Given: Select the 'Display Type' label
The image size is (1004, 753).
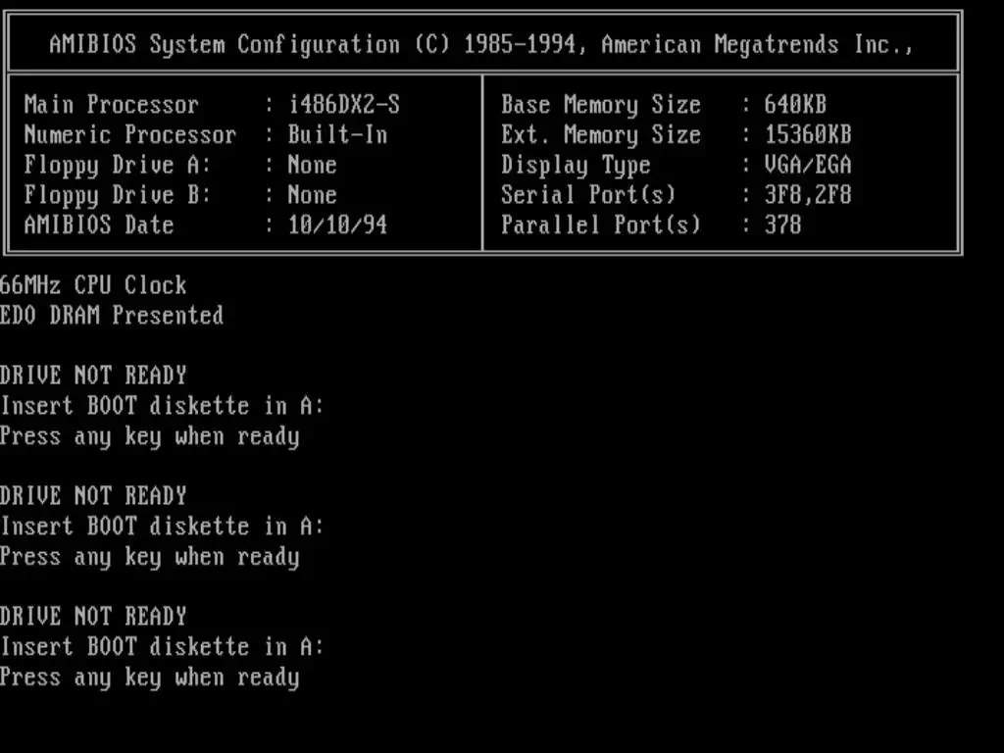Looking at the screenshot, I should pyautogui.click(x=576, y=165).
